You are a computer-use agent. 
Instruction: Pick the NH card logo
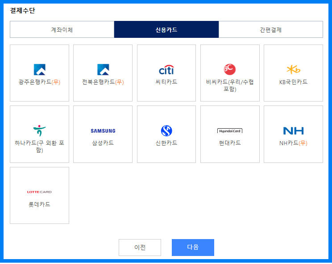(x=293, y=131)
